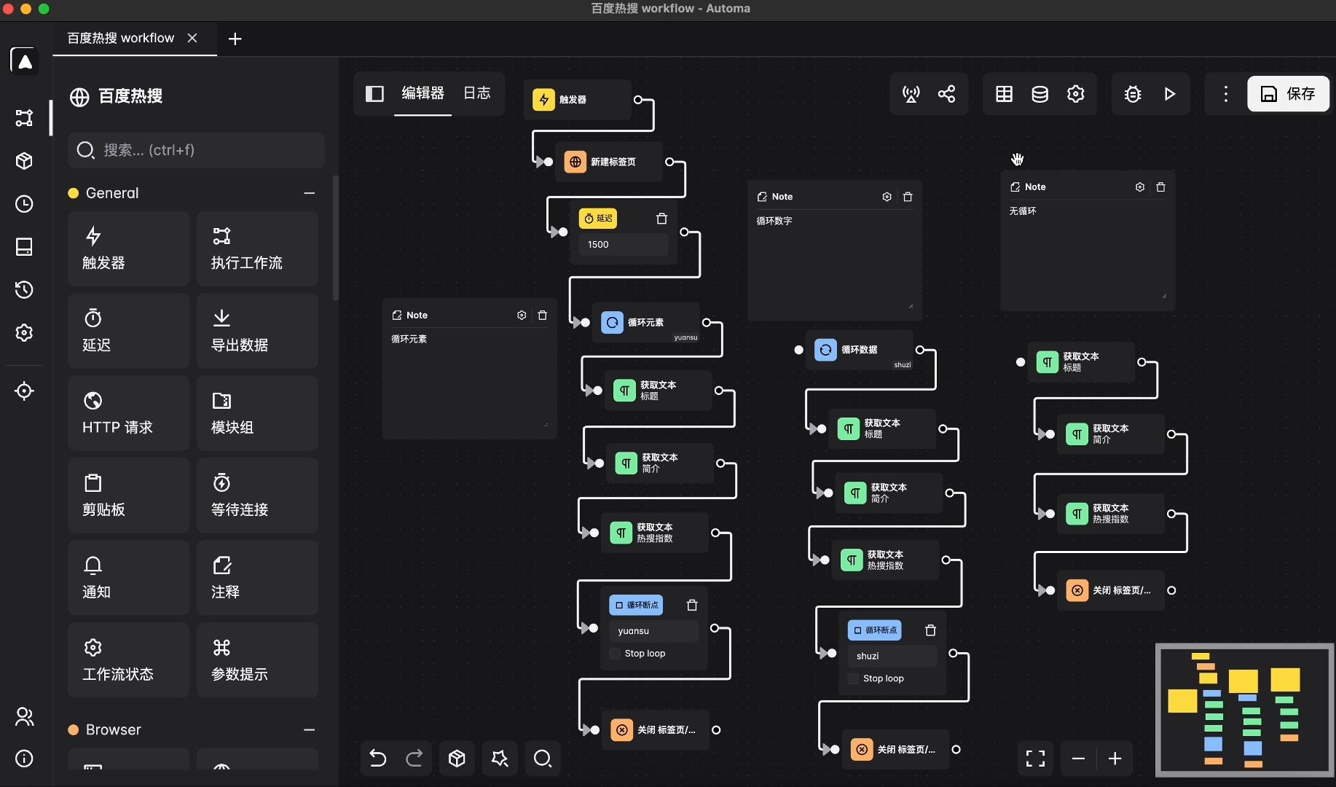Click the auto-align icon in bottom toolbar

coord(500,759)
